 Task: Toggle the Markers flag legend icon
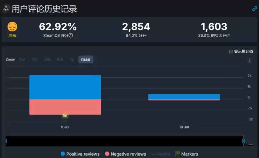tap(177, 154)
